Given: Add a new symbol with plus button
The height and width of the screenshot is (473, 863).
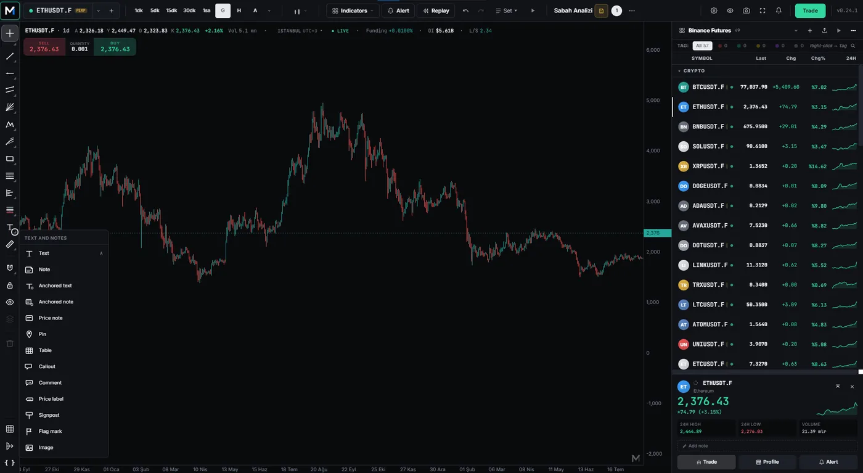Looking at the screenshot, I should [111, 10].
